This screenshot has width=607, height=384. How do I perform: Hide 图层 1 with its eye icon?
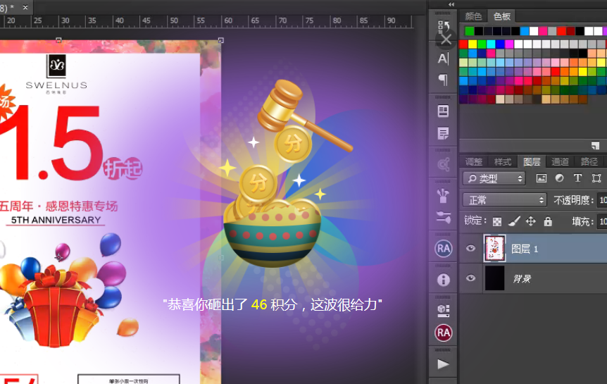(x=470, y=248)
